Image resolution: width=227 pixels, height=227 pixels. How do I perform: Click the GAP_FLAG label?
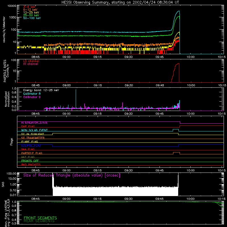[x=28, y=126]
